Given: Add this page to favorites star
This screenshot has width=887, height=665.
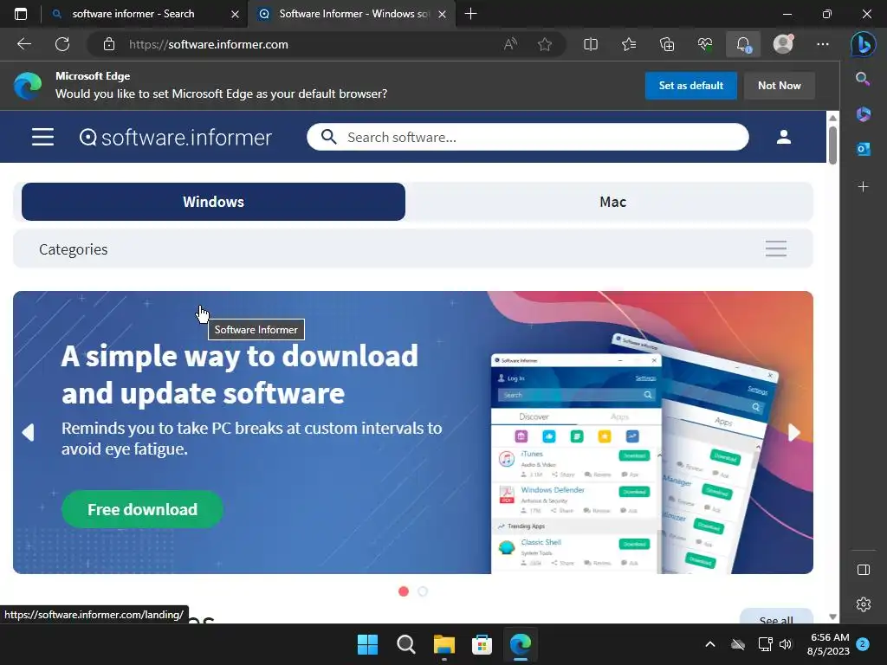Looking at the screenshot, I should pyautogui.click(x=545, y=44).
